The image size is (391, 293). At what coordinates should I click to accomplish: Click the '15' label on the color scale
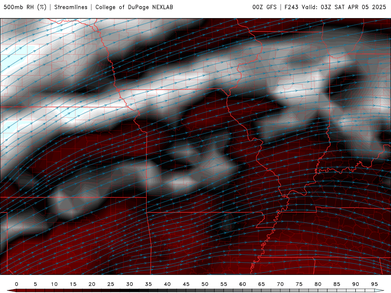(73, 284)
